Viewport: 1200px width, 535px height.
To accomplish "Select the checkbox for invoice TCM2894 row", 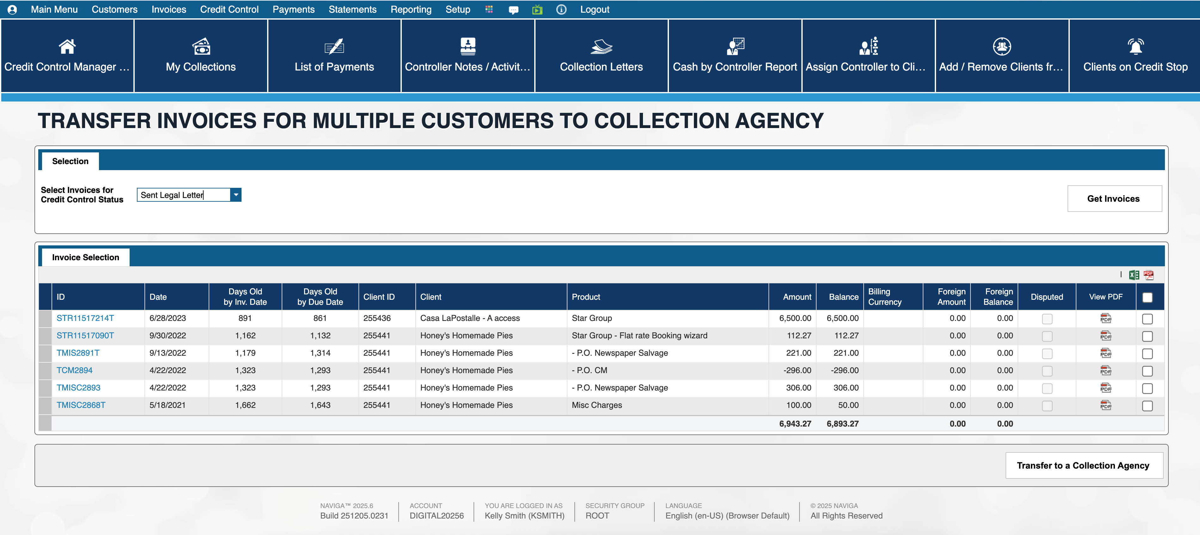I will tap(1147, 371).
